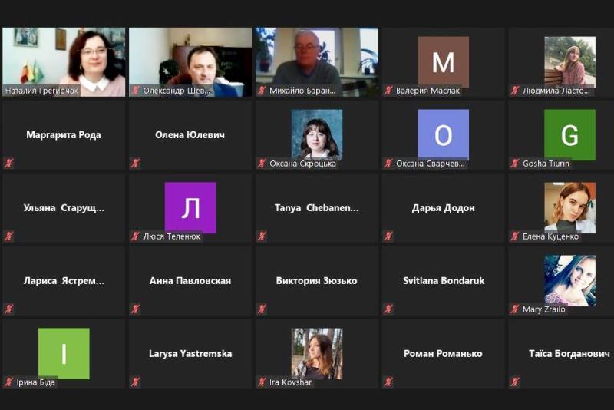Screen dimensions: 614x410
Task: Select the muted mic icon beside Ira Kovshar
Action: pos(262,382)
